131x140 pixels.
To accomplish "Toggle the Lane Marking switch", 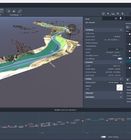I will (x=120, y=59).
